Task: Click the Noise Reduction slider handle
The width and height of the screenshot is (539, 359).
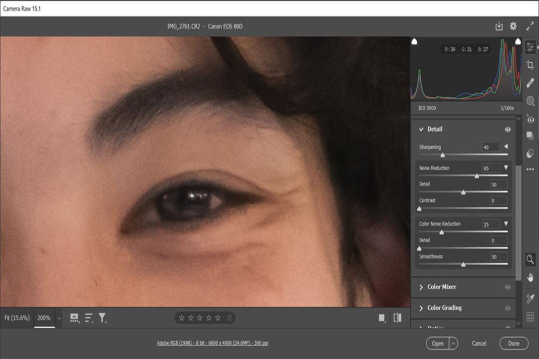Action: pyautogui.click(x=477, y=176)
